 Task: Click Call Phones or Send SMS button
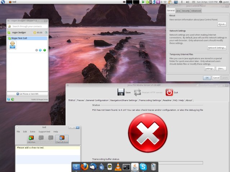coord(27,94)
